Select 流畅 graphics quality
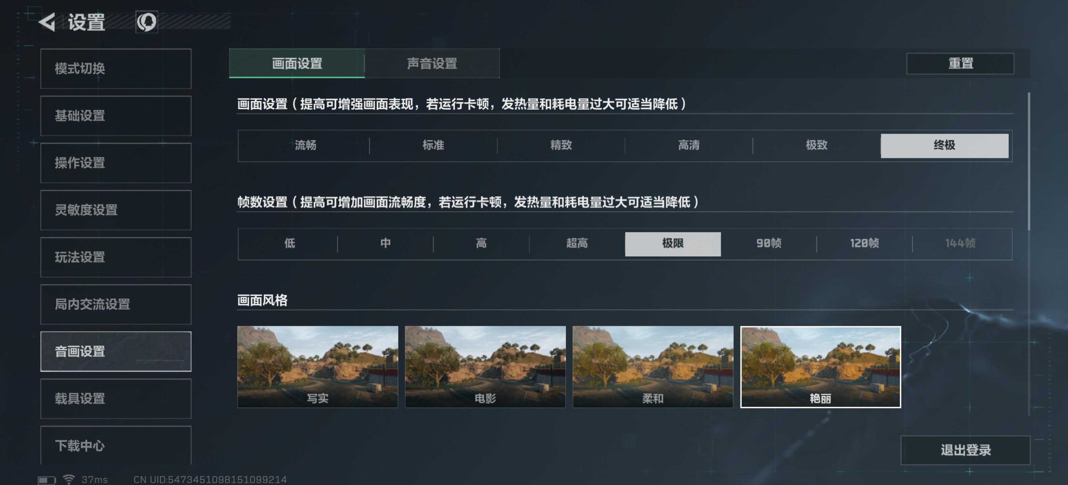 click(x=305, y=145)
